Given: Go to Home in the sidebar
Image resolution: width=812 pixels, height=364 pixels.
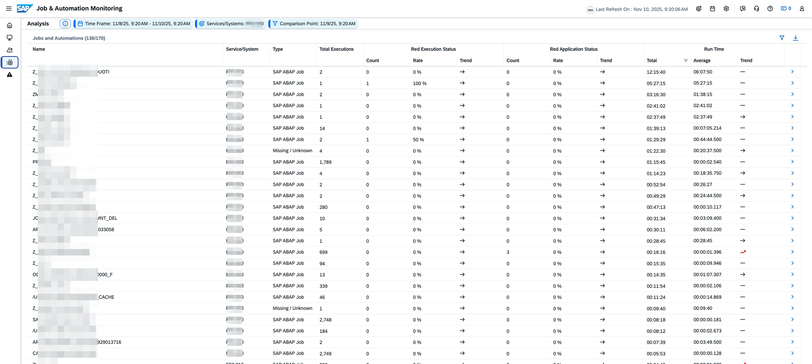Looking at the screenshot, I should [10, 25].
